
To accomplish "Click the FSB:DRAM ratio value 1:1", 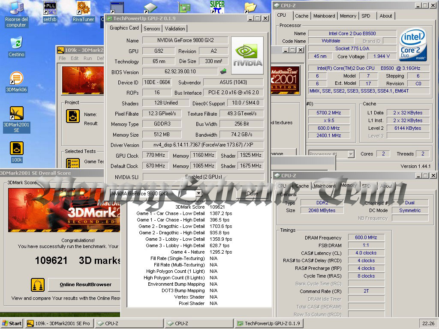I will pyautogui.click(x=366, y=245).
